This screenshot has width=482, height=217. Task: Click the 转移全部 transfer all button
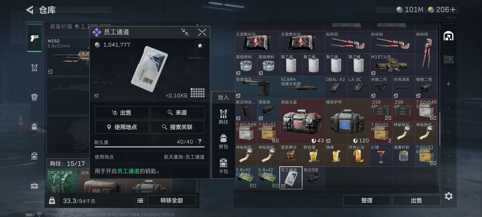click(x=171, y=200)
